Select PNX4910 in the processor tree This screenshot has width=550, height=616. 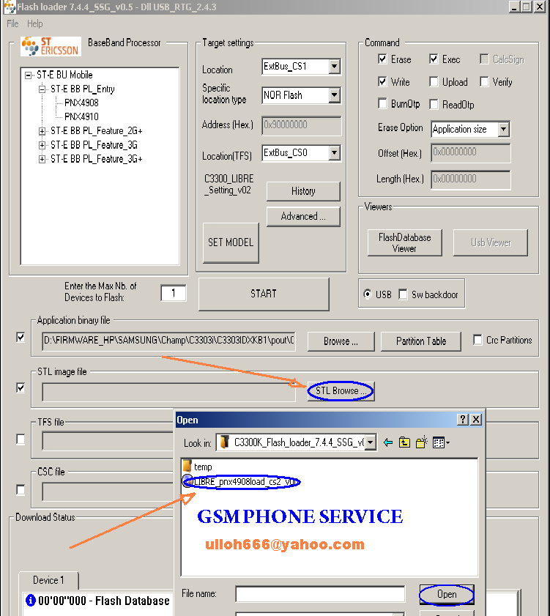pos(81,116)
